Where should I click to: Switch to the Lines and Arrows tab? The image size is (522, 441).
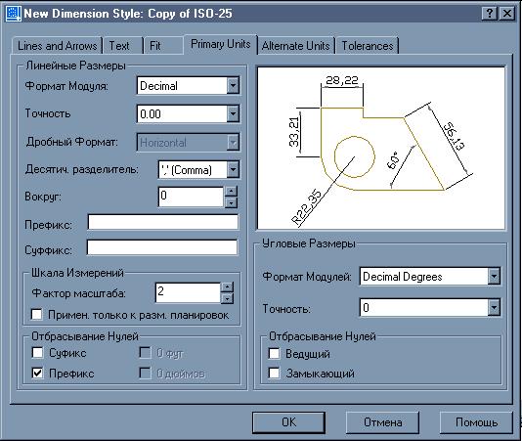click(x=57, y=46)
